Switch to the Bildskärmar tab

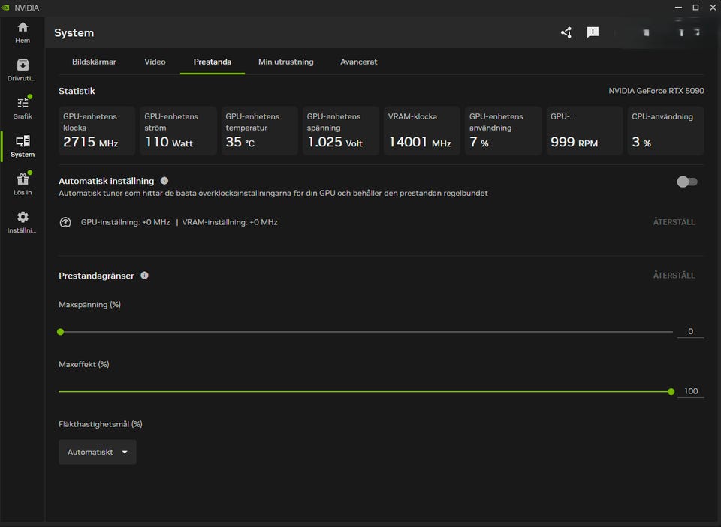coord(94,62)
